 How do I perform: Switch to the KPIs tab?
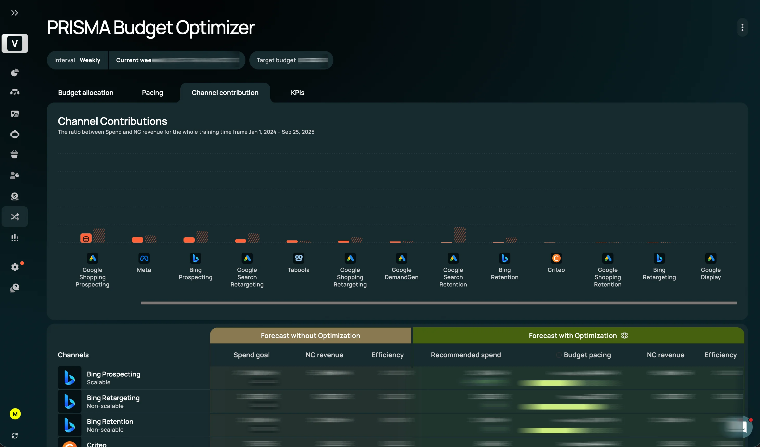[297, 93]
